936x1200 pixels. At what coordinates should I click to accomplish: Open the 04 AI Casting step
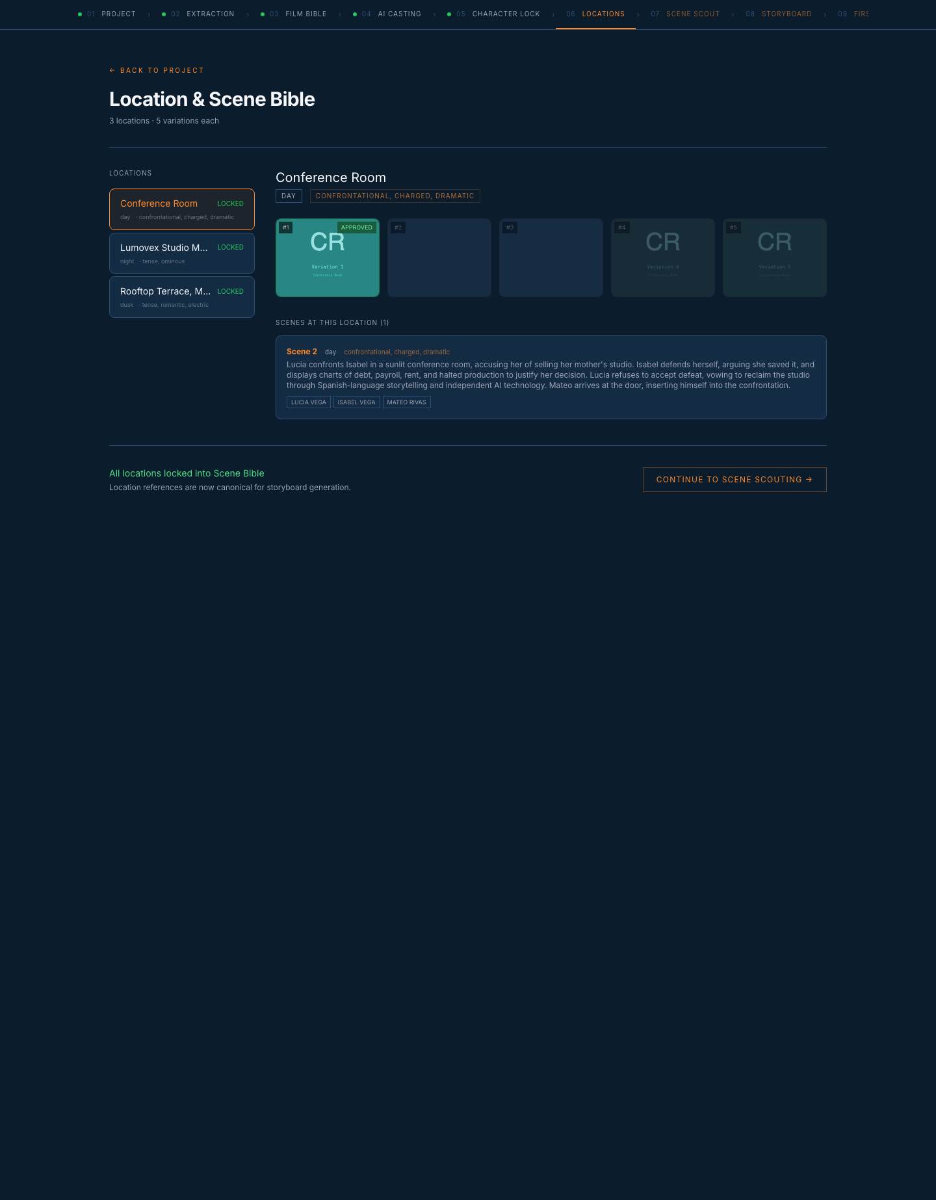(387, 14)
